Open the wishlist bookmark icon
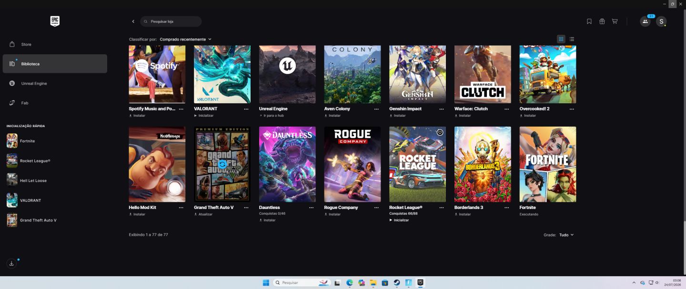The image size is (686, 289). point(589,21)
